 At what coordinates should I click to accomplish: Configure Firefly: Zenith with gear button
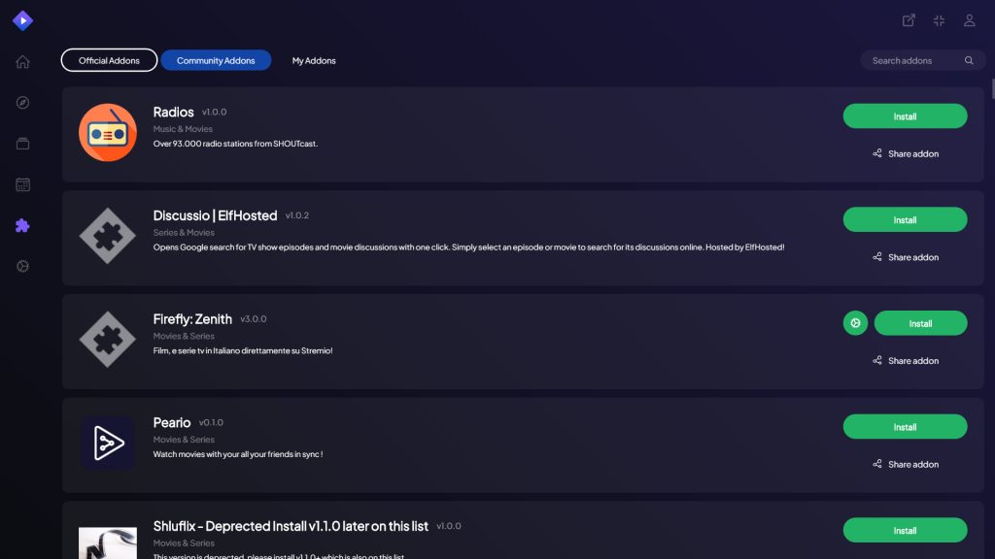855,323
